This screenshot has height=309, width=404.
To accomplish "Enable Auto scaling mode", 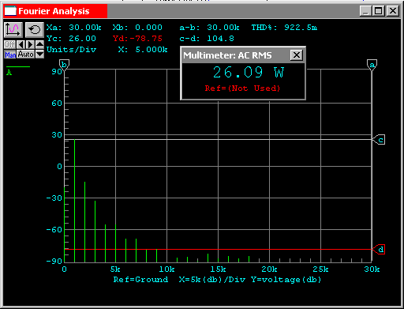I will 26,55.
